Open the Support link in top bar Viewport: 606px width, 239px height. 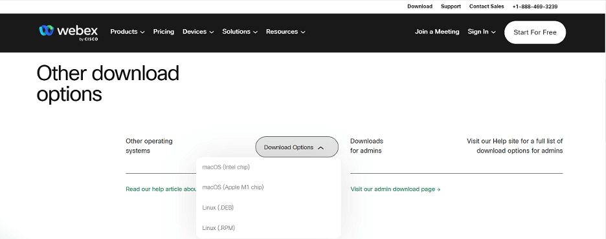tap(451, 6)
